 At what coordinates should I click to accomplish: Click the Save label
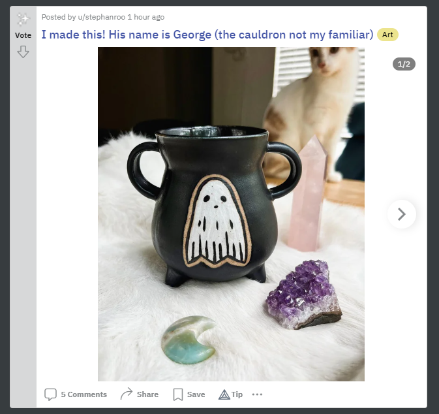click(x=196, y=394)
